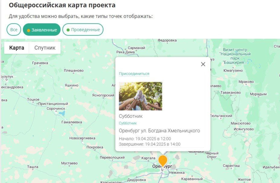Switch map to Карта view
This screenshot has height=183, width=280.
point(17,48)
